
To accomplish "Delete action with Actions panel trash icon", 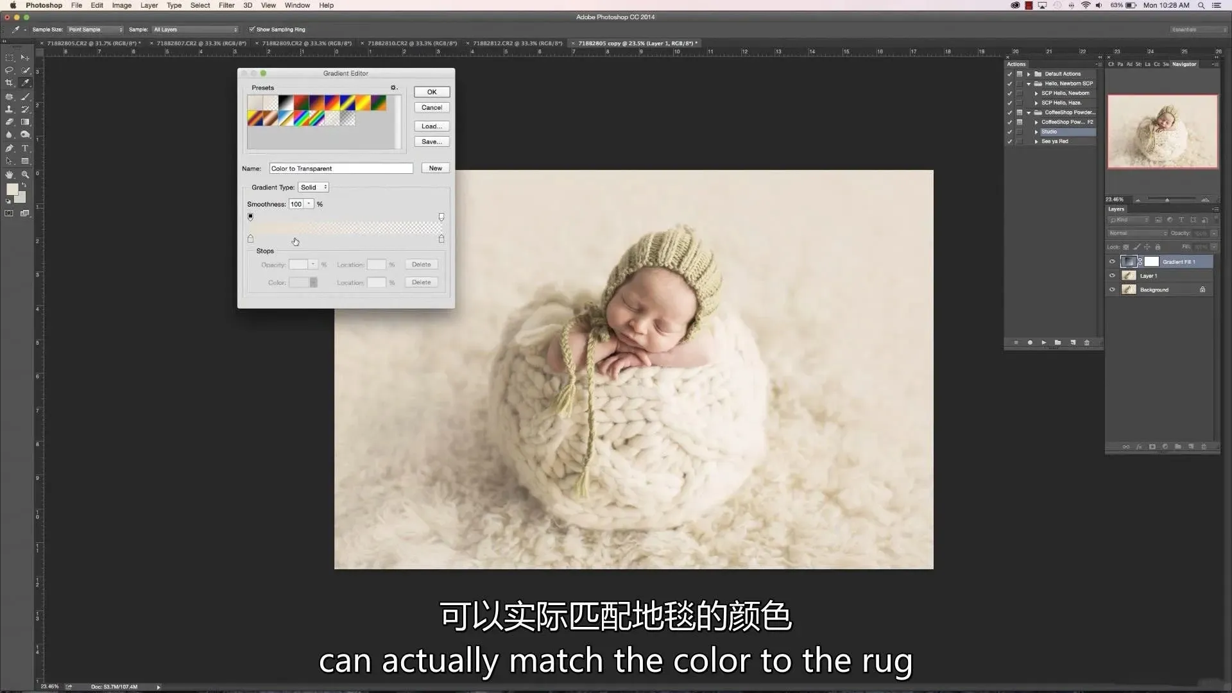I will 1086,343.
